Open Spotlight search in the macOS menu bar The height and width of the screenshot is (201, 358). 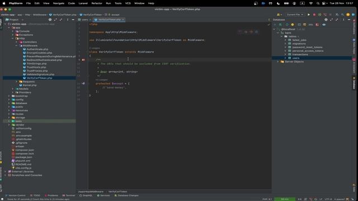[318, 3]
